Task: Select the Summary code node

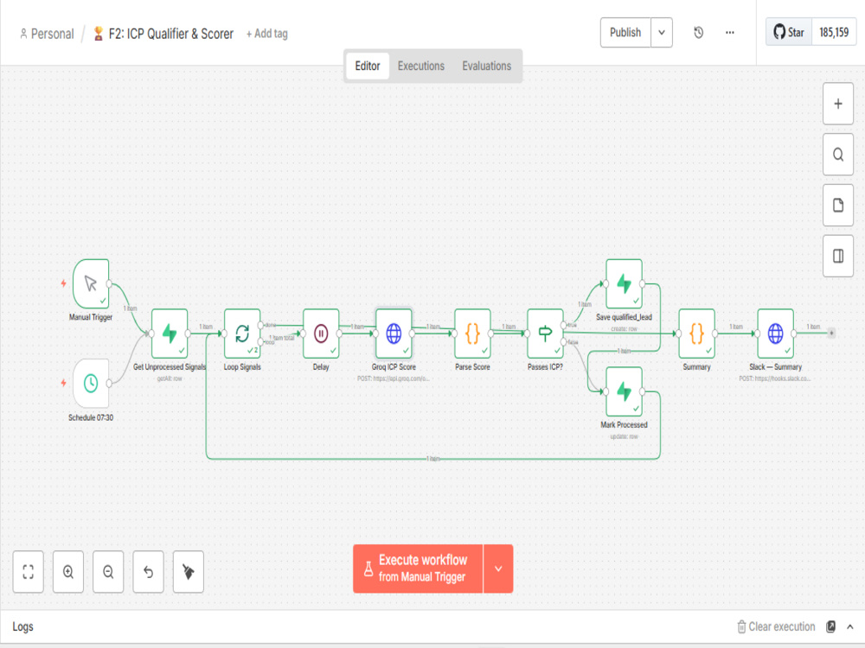Action: (696, 334)
